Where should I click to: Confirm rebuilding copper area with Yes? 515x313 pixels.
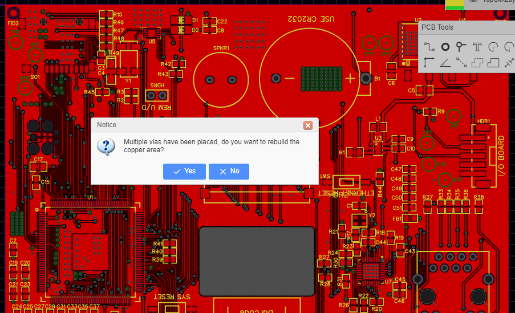(184, 172)
